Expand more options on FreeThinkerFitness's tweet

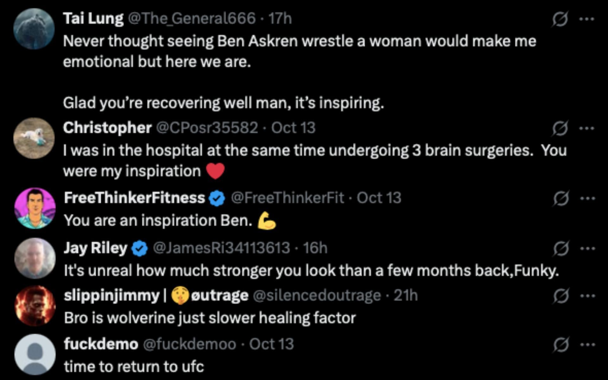(587, 199)
